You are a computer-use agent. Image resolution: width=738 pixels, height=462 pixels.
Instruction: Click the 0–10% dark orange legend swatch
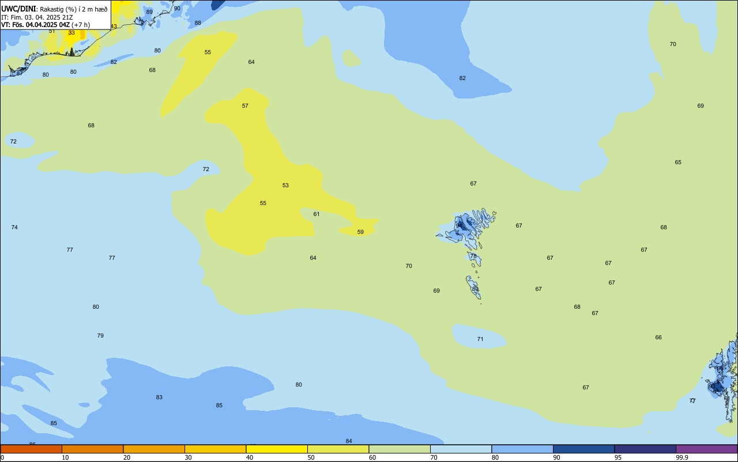pos(31,449)
